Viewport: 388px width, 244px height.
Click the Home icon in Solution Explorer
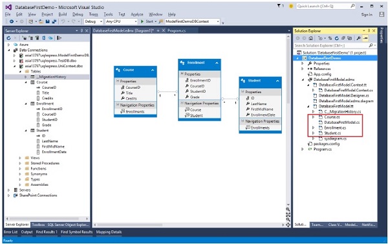click(311, 38)
